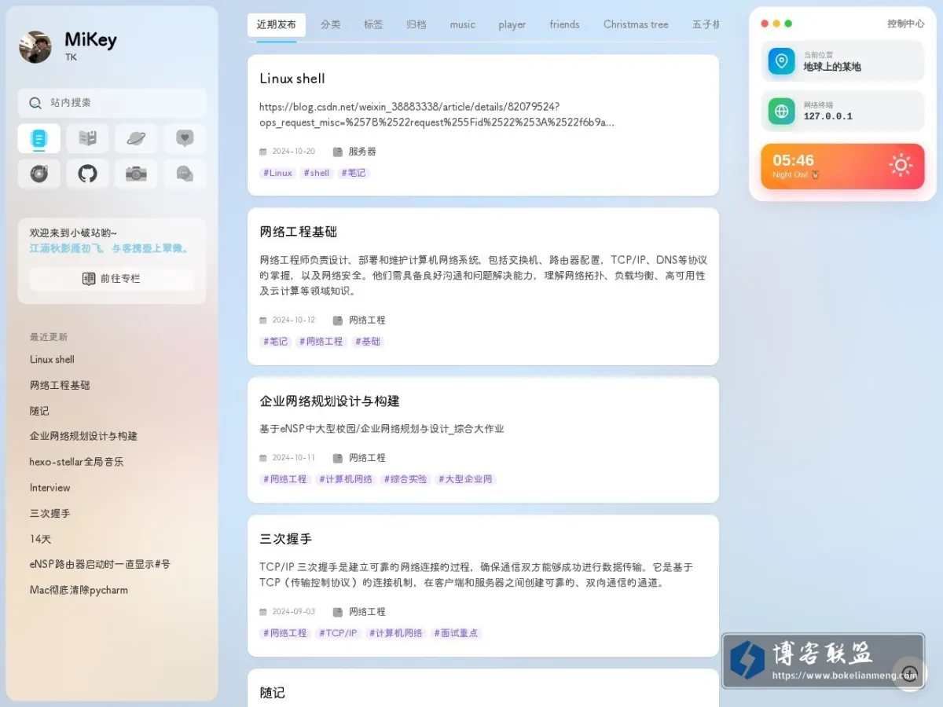Click the 05:46 Night Owl clock card
The image size is (943, 707).
[x=842, y=166]
